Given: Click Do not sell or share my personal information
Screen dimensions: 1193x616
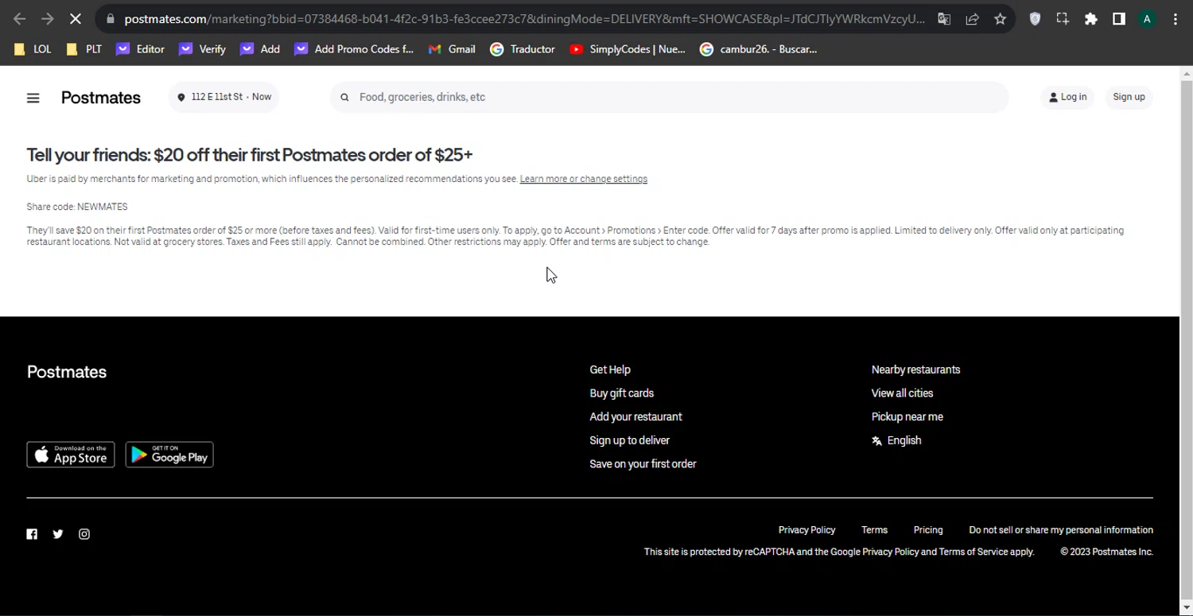Looking at the screenshot, I should tap(1061, 530).
